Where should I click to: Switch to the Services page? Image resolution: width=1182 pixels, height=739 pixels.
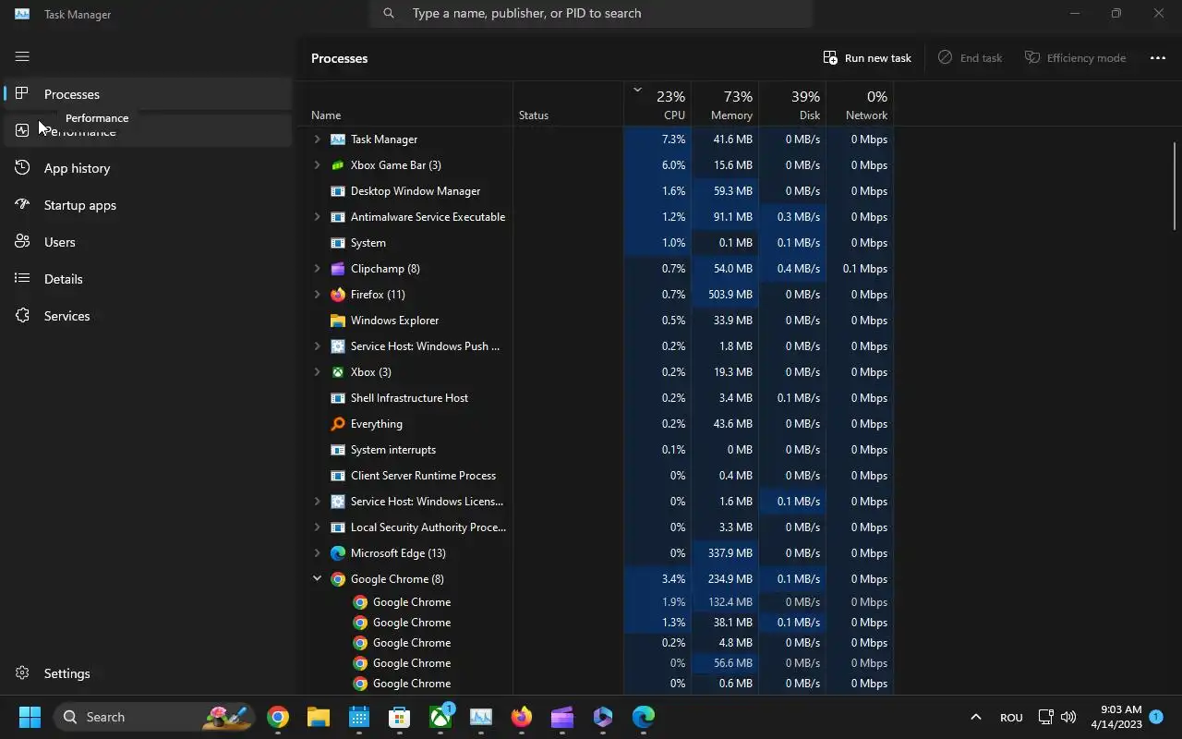[x=148, y=316]
